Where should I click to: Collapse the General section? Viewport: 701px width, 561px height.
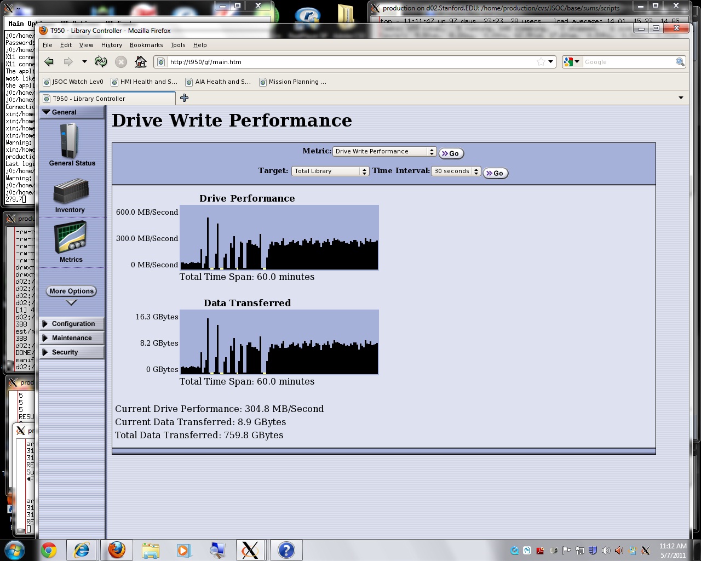click(x=64, y=112)
